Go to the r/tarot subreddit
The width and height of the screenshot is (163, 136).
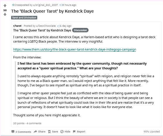(x=17, y=26)
